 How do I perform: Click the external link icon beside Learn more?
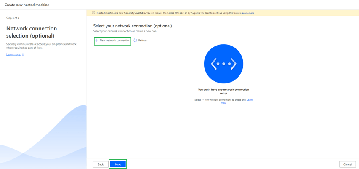(23, 54)
